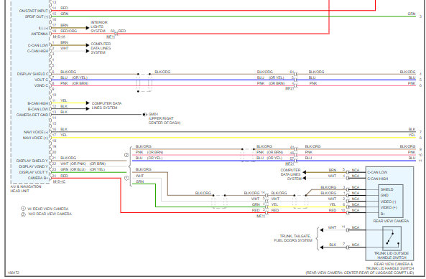The width and height of the screenshot is (426, 279).
Task: Click the trunk lid handle switch symbol
Action: point(392,238)
